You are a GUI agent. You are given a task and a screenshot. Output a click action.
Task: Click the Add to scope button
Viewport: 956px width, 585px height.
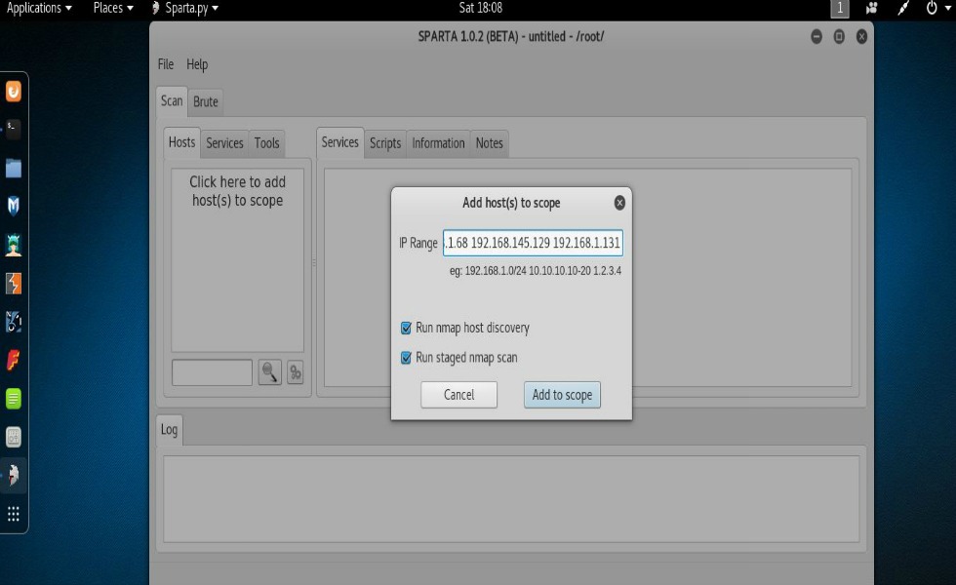coord(562,395)
